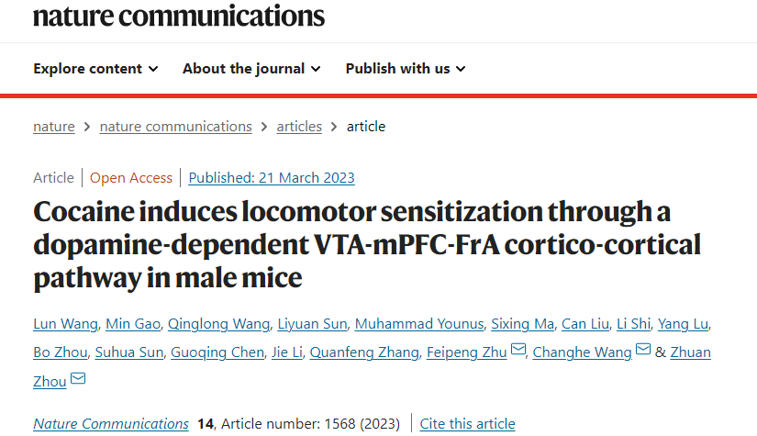Viewport: 757px width, 436px height.
Task: Click the italic Nature Communications journal link
Action: [x=111, y=424]
